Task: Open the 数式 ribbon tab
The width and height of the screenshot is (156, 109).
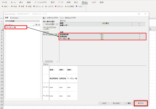Action: click(x=53, y=2)
